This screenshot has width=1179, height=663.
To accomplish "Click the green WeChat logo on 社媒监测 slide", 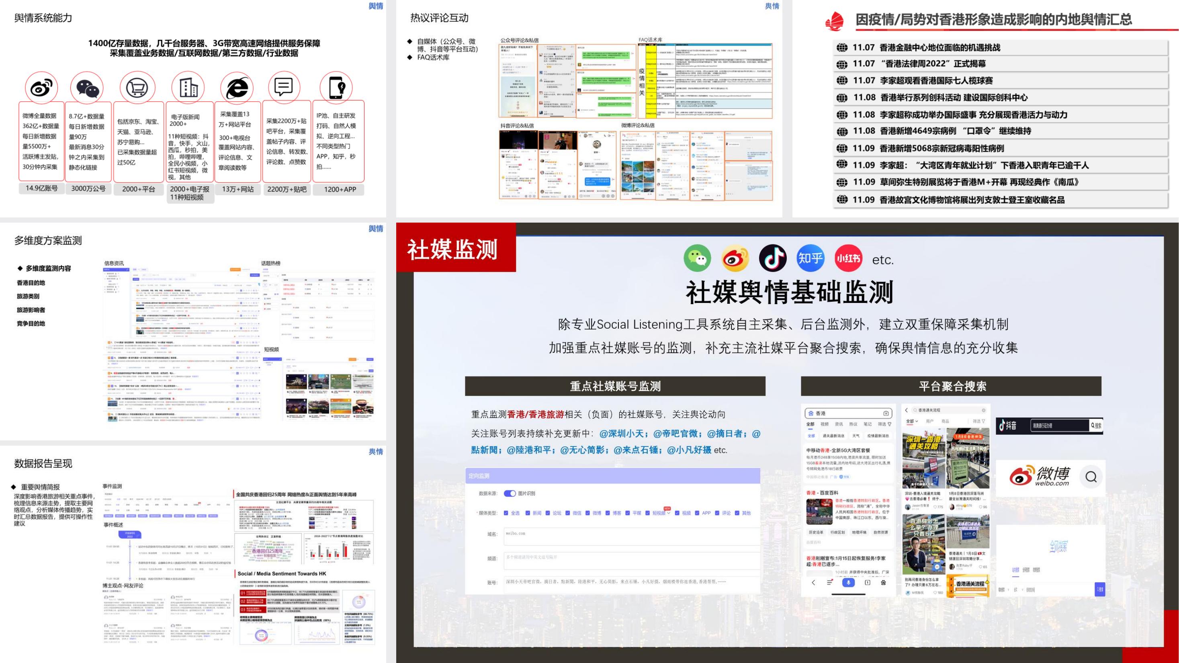I will (697, 258).
